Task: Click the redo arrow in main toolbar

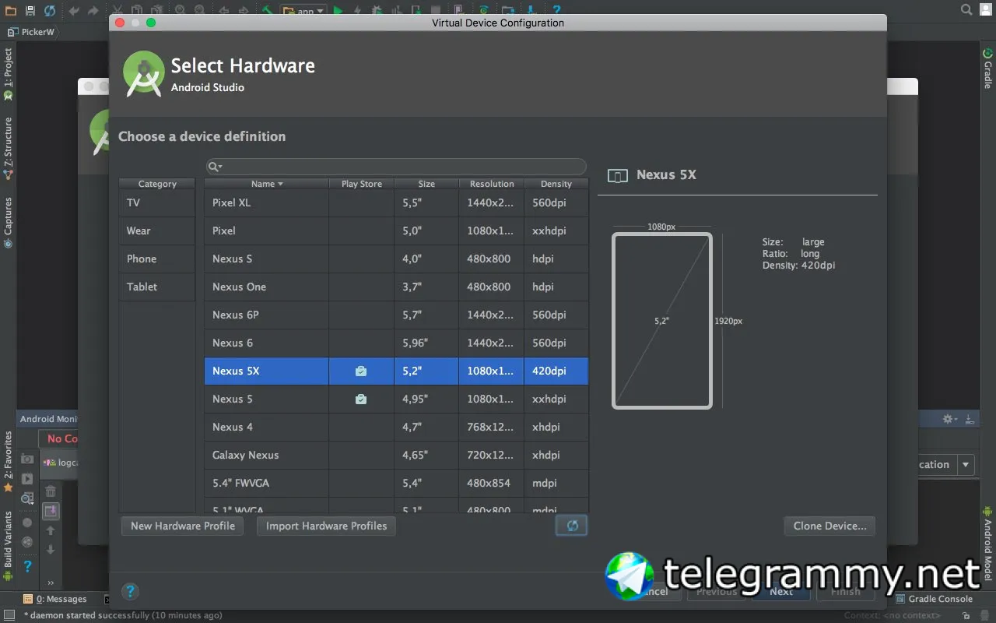Action: click(x=94, y=11)
